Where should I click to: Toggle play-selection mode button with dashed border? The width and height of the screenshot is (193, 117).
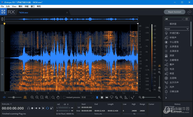tap(43, 108)
